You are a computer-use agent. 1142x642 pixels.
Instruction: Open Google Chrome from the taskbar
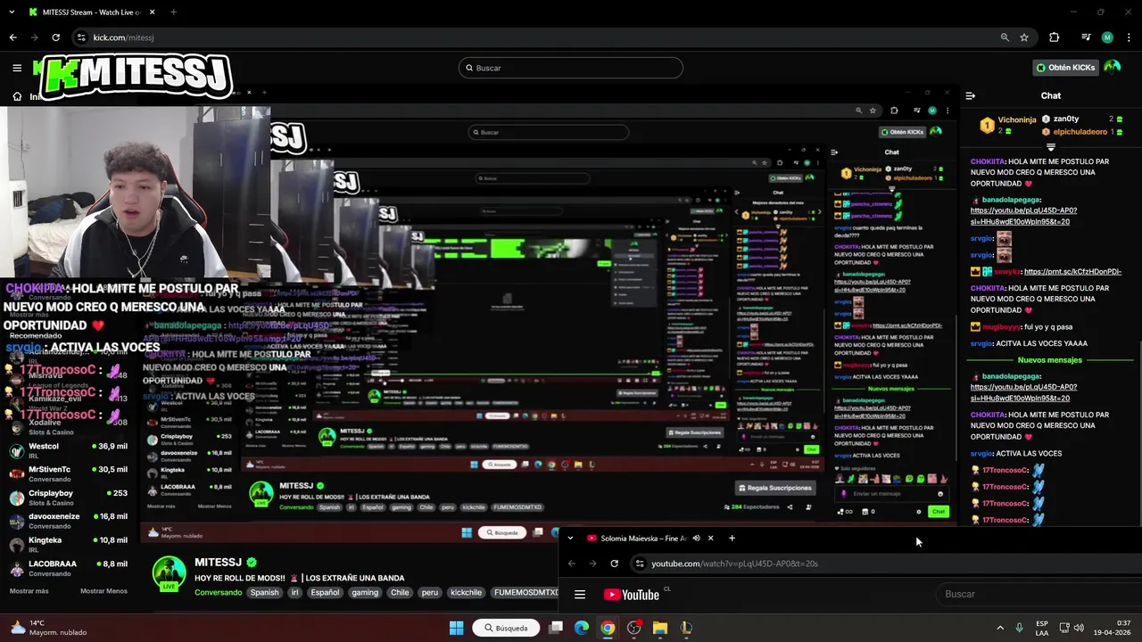608,628
